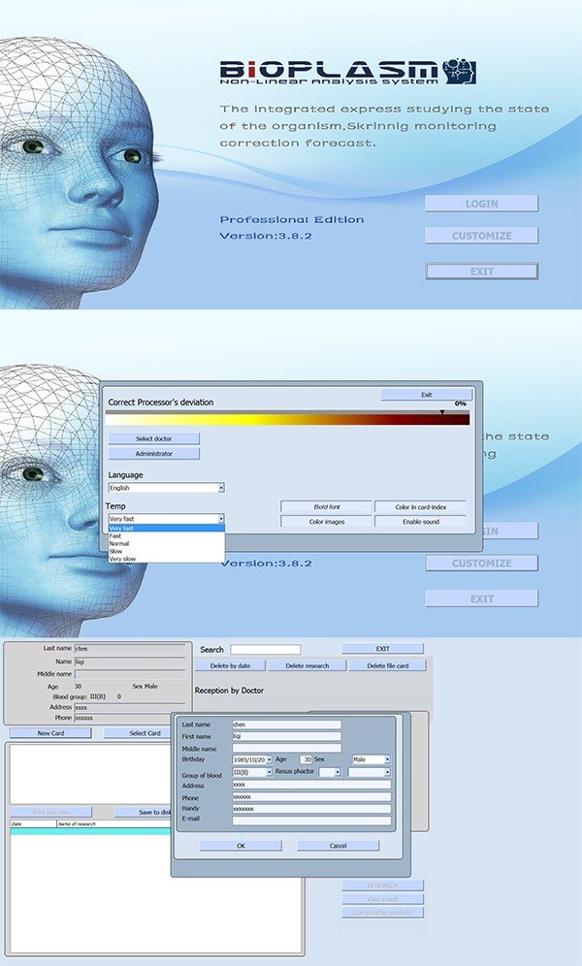The height and width of the screenshot is (966, 582).
Task: Click the Last name field containing chen in dialog
Action: pyautogui.click(x=286, y=724)
